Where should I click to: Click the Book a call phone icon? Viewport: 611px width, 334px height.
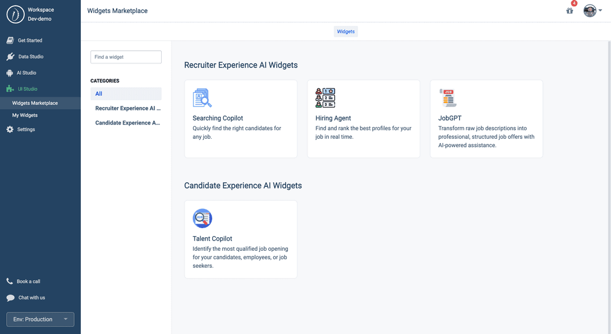click(x=10, y=281)
